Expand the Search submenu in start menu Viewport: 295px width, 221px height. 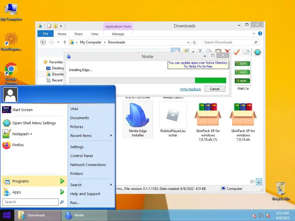pyautogui.click(x=91, y=185)
